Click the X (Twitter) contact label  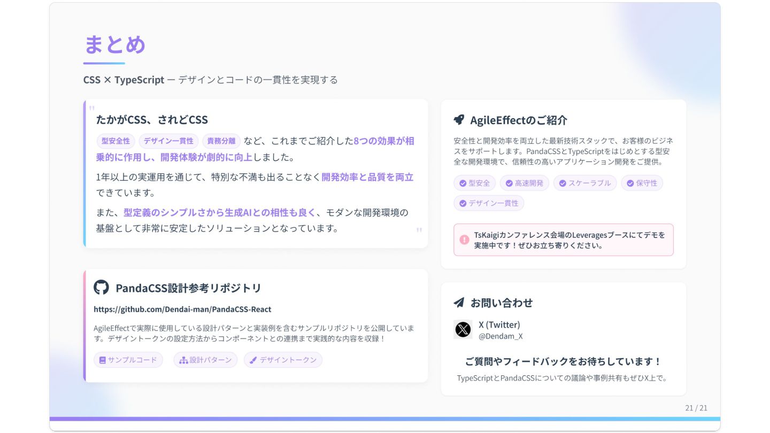(499, 324)
